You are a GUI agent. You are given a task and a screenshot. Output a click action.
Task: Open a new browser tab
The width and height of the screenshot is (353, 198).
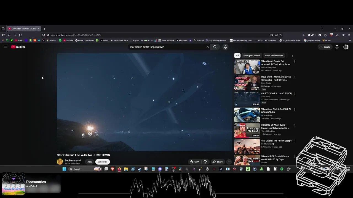click(44, 29)
